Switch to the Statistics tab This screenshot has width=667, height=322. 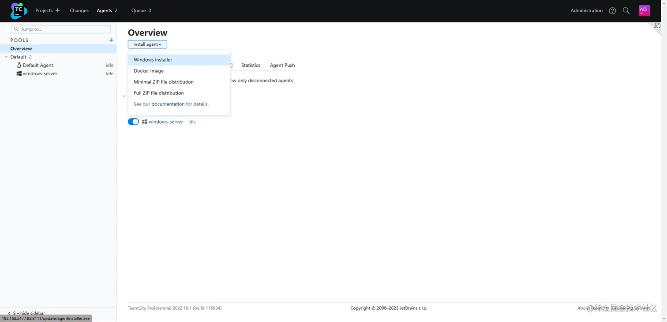[x=251, y=65]
